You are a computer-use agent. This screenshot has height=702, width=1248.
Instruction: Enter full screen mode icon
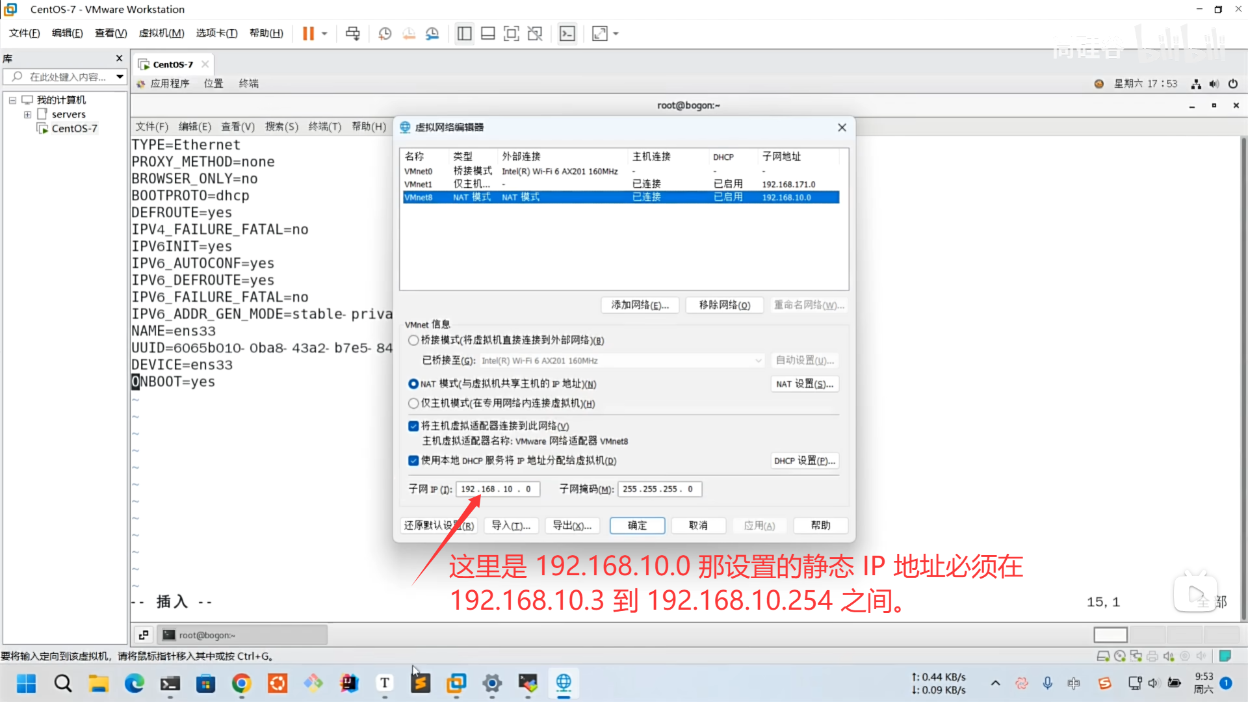(x=512, y=34)
